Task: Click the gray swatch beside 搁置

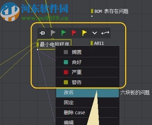Action: (66, 52)
